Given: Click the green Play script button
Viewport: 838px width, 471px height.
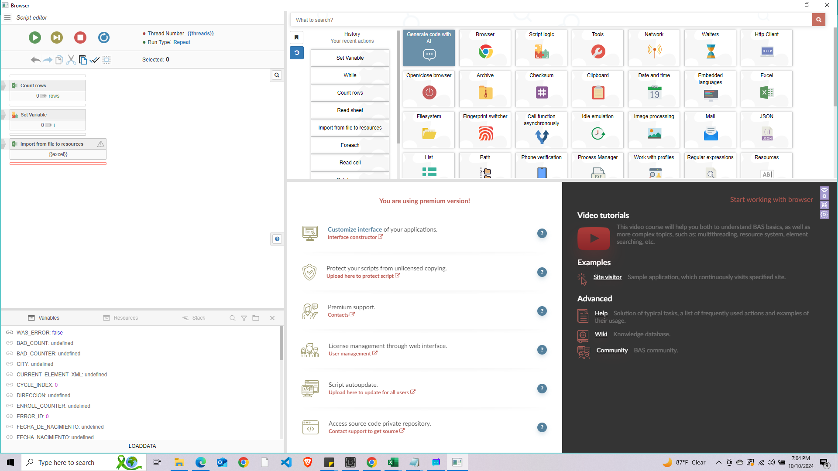Looking at the screenshot, I should tap(35, 38).
